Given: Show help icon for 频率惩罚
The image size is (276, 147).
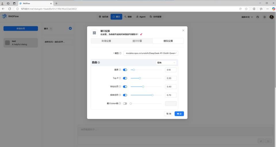Looking at the screenshot, I should pyautogui.click(x=120, y=95).
